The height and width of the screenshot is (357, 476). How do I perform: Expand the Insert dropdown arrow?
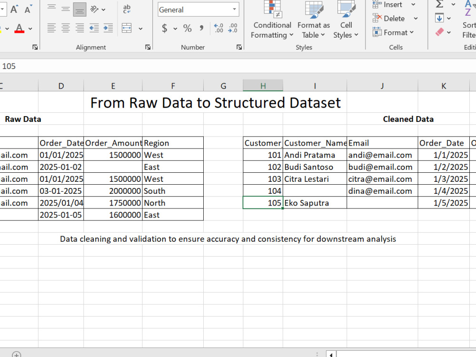tap(413, 5)
